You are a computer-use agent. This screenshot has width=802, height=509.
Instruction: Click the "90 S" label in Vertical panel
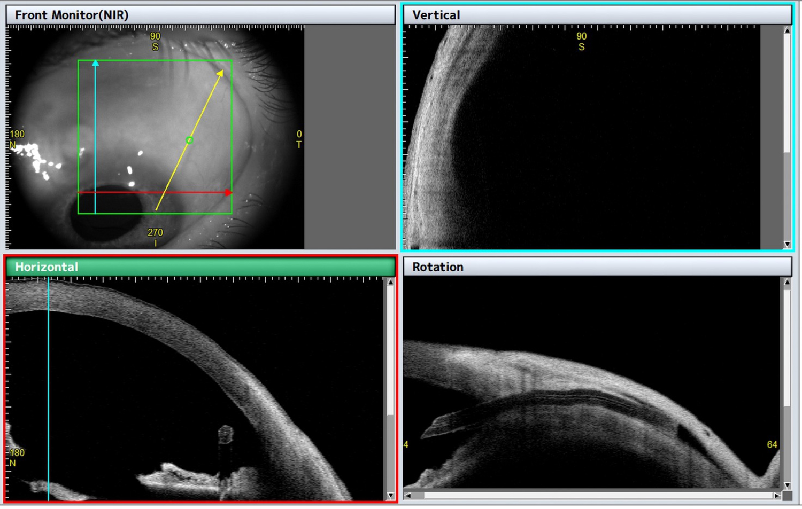pyautogui.click(x=581, y=41)
